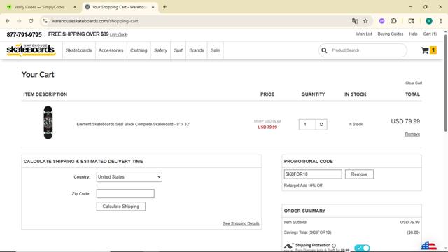This screenshot has height=252, width=448.
Task: Open a new browser tab
Action: point(164,7)
